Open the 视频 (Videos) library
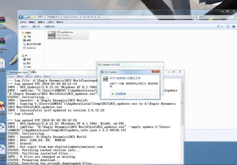Viewport: 237px width, 165px height. coord(29,59)
